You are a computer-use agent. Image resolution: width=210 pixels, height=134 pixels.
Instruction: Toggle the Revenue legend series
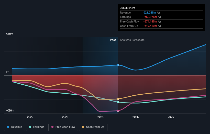pyautogui.click(x=15, y=127)
